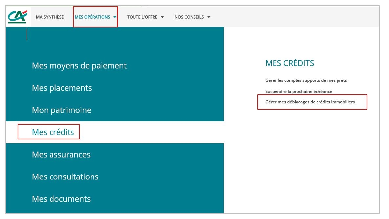Navigate to Mes assurances
The image size is (389, 219).
click(61, 155)
